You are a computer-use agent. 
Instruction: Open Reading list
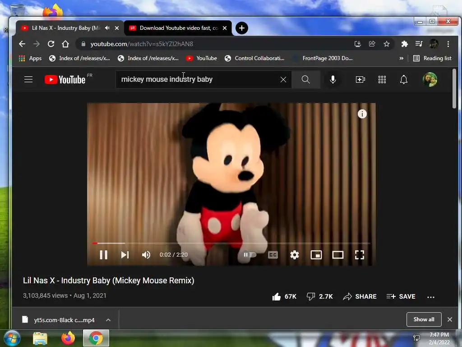pos(432,58)
